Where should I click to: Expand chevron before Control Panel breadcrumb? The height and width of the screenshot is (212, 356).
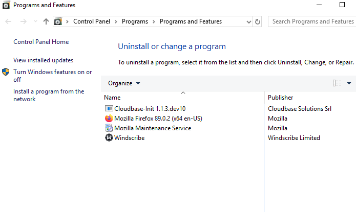67,22
